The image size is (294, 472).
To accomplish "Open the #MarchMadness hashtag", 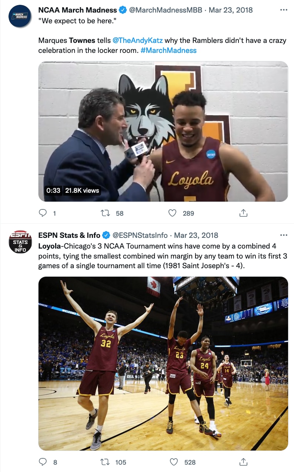I will pos(168,50).
